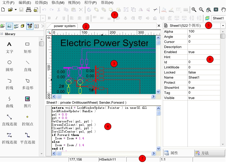This screenshot has height=164, width=226.
Task: Click the Align text left icon
Action: coord(72,18)
